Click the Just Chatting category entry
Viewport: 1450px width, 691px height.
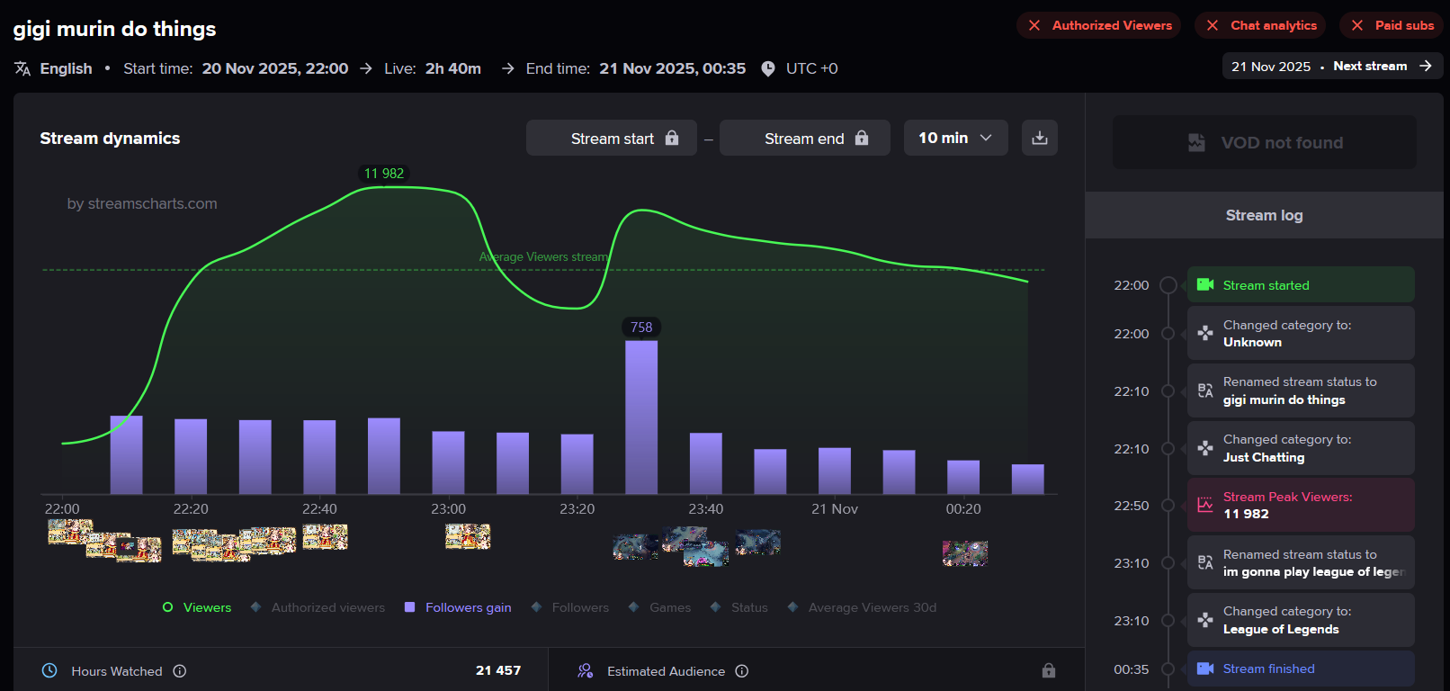pos(1301,448)
